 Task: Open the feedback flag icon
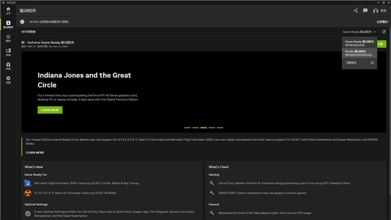coord(365,10)
